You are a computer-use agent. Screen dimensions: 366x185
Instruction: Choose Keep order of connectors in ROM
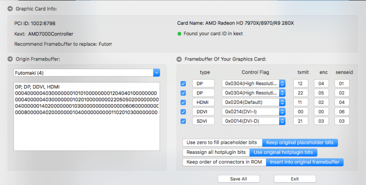pyautogui.click(x=224, y=162)
